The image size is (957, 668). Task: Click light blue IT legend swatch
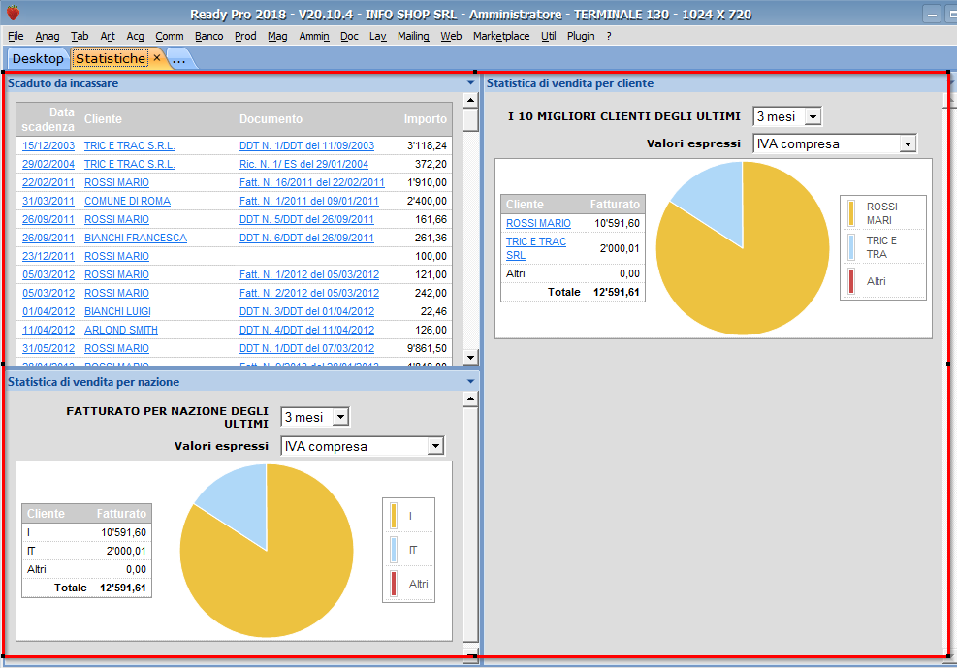[x=394, y=550]
